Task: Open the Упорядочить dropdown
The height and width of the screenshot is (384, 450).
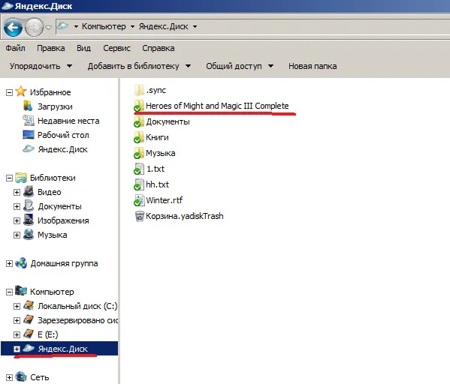Action: point(41,66)
